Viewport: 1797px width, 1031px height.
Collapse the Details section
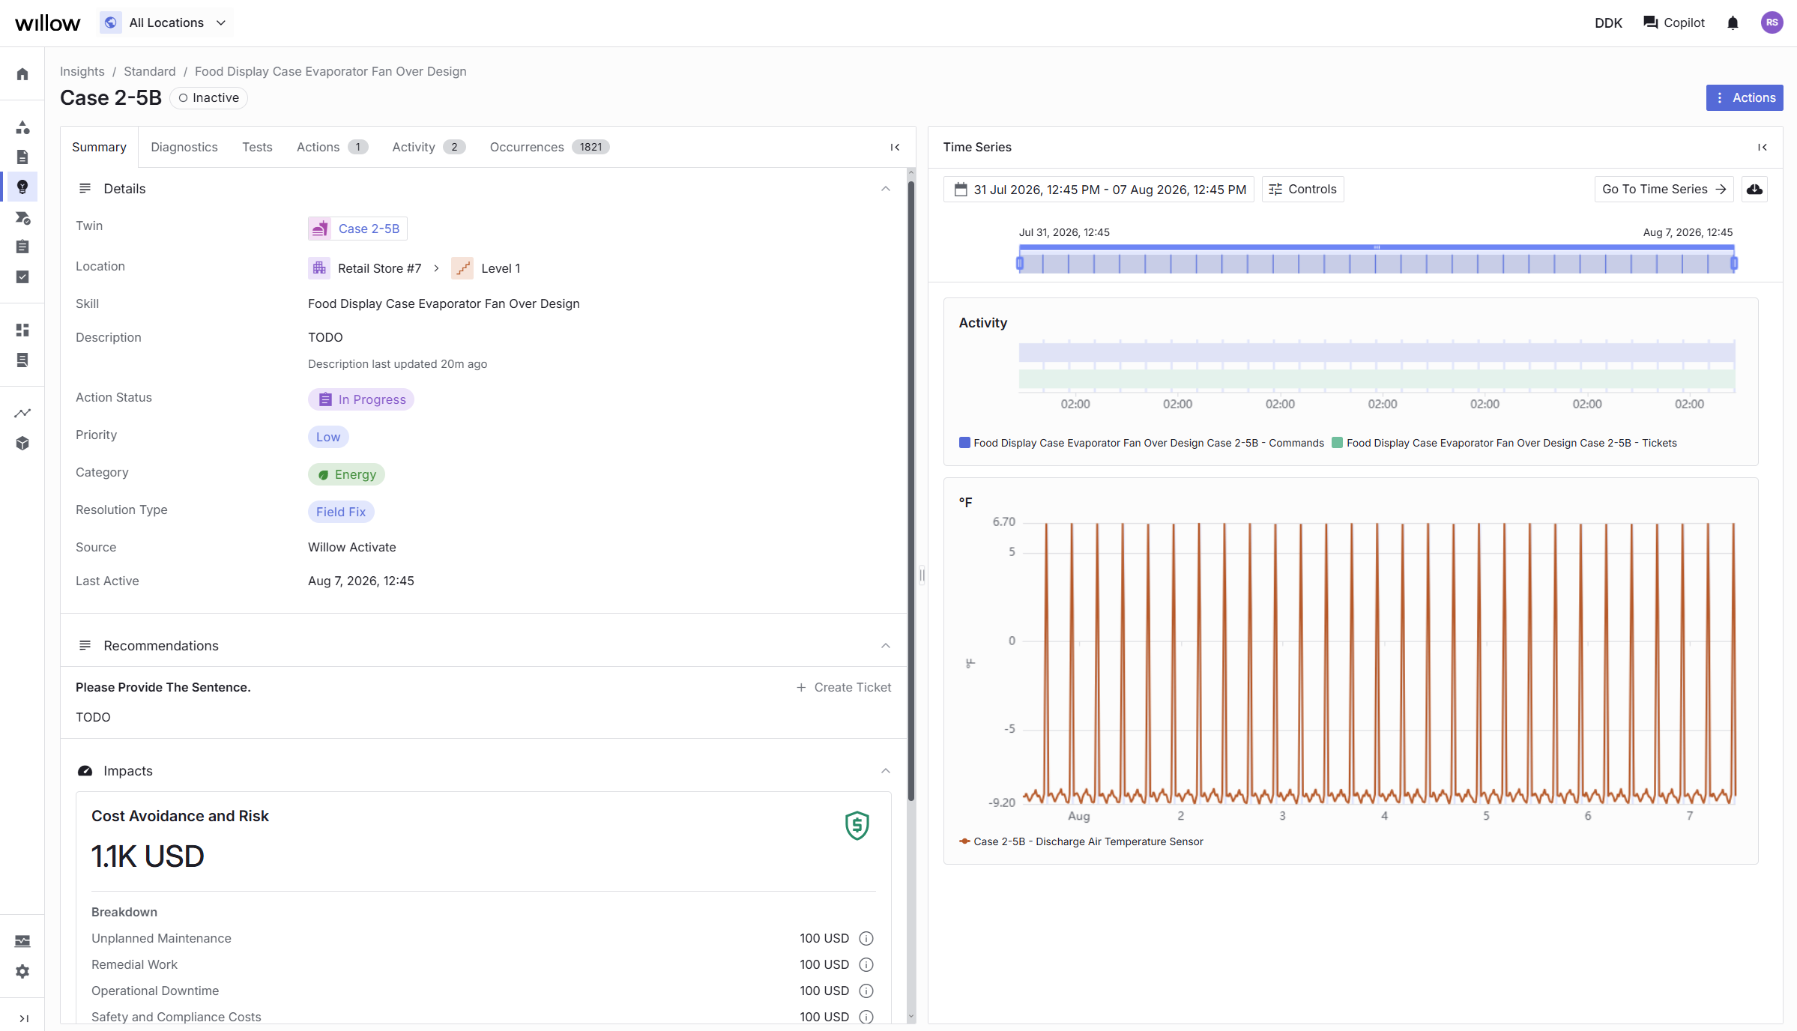tap(886, 189)
